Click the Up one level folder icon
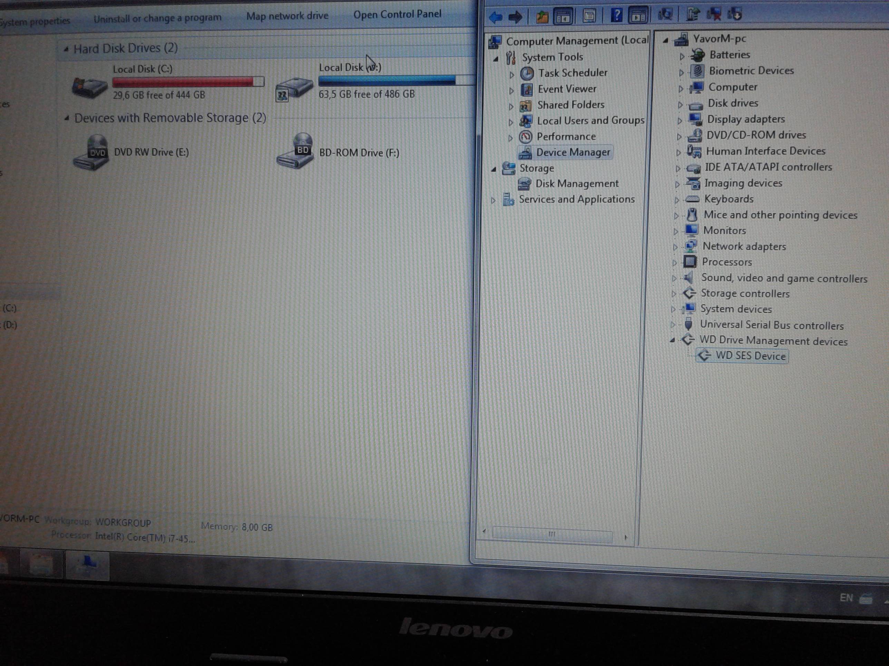This screenshot has width=889, height=666. pos(542,17)
